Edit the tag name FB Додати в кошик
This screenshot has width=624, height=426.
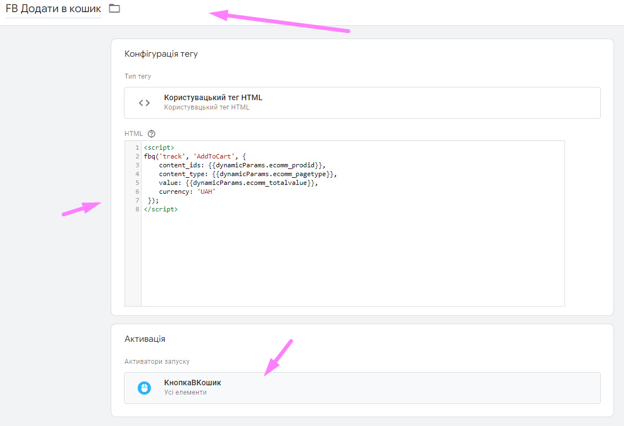tap(53, 9)
